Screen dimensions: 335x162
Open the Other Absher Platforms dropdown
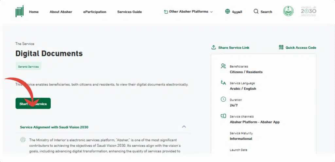tap(188, 12)
